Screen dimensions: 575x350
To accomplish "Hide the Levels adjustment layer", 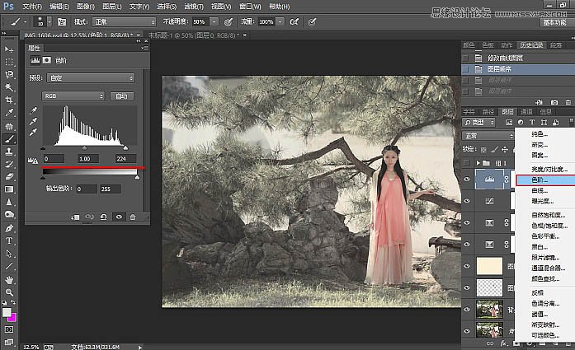I will [467, 178].
